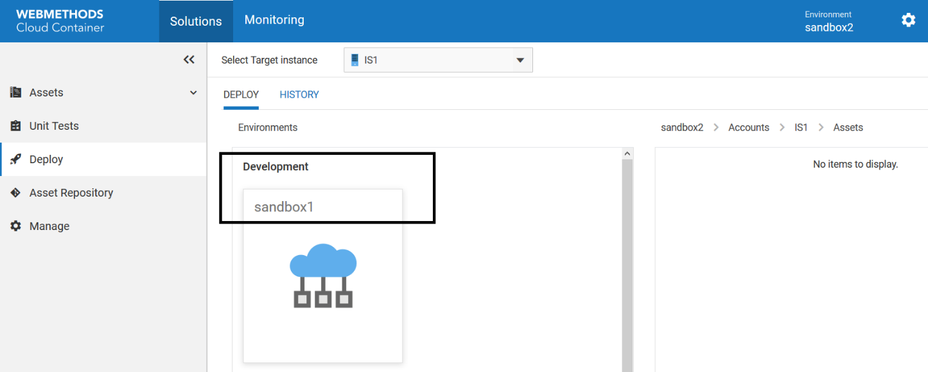The image size is (928, 372).
Task: Select the sandbox1 environment title
Action: click(x=284, y=207)
